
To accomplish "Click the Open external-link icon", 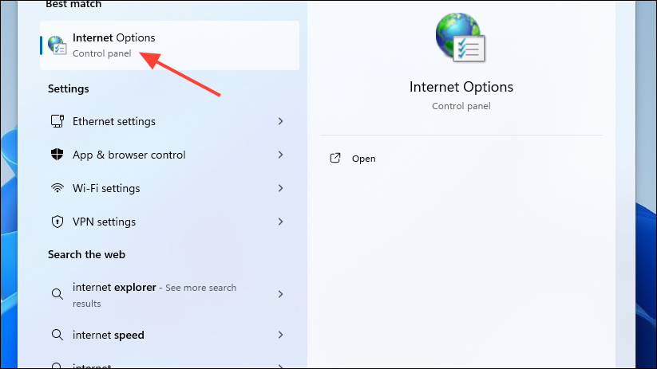I will pyautogui.click(x=335, y=158).
